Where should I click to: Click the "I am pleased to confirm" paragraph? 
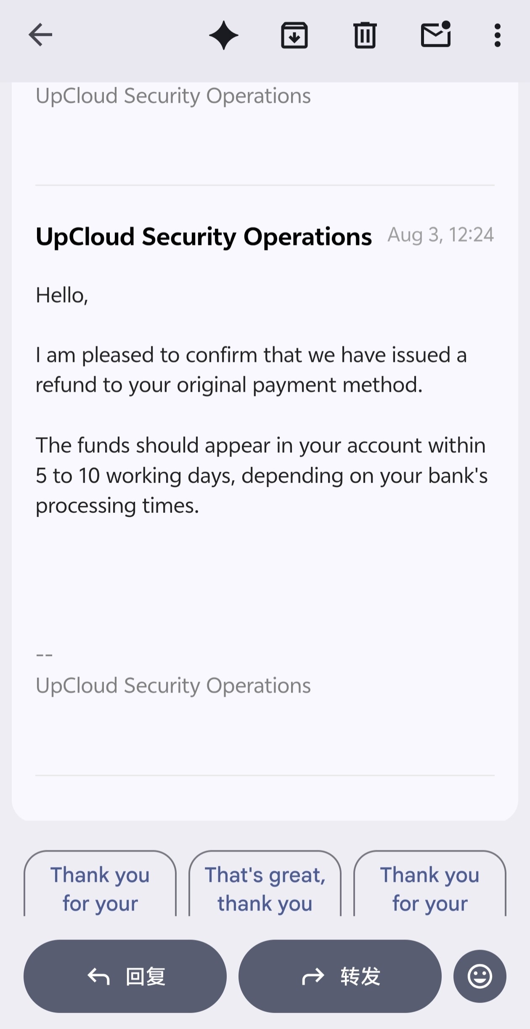[252, 370]
